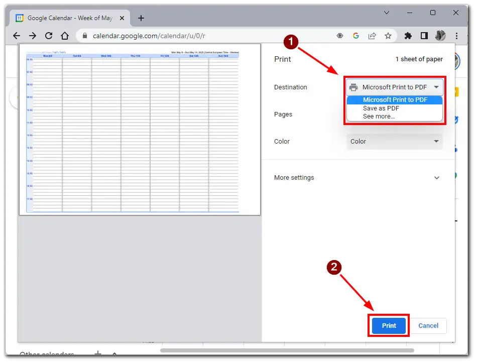Close the Google Calendar tab
Screen dimensions: 477x364
pyautogui.click(x=122, y=18)
